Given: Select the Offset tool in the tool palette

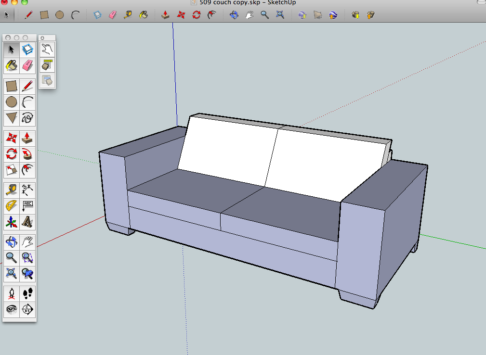Looking at the screenshot, I should click(27, 170).
